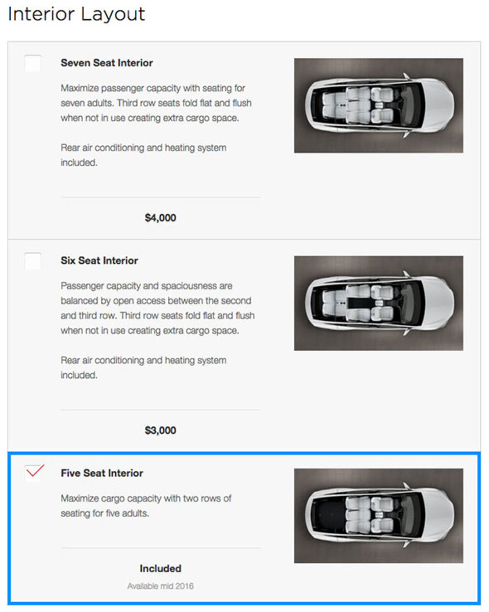
Task: Click rear air conditioning note under Seven Seat
Action: (x=143, y=156)
